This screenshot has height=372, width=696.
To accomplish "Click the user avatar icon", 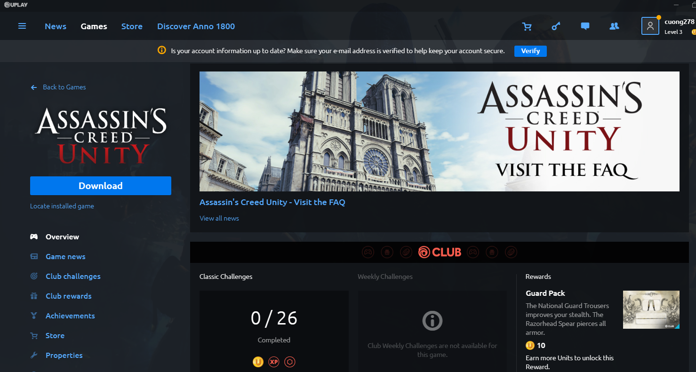I will (x=650, y=26).
